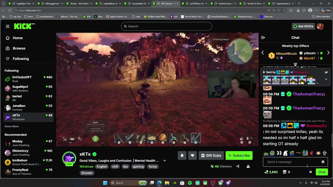Collapse the chat panel with arrow icon
The height and width of the screenshot is (187, 333).
pyautogui.click(x=263, y=38)
